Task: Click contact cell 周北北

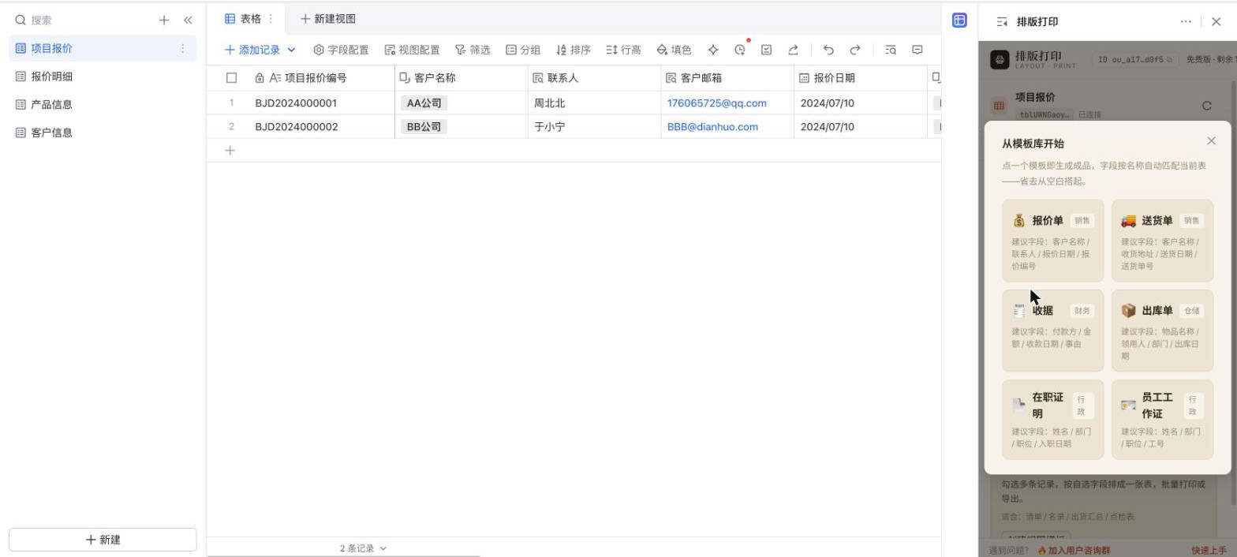Action: coord(550,103)
